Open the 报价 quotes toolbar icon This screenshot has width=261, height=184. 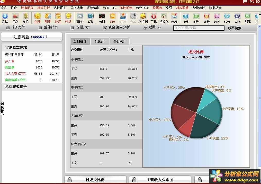(x=25, y=18)
